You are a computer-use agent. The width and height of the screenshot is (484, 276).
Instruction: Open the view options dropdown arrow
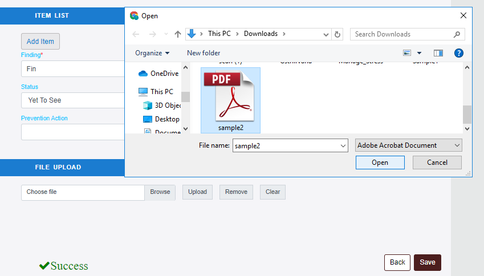click(x=420, y=53)
